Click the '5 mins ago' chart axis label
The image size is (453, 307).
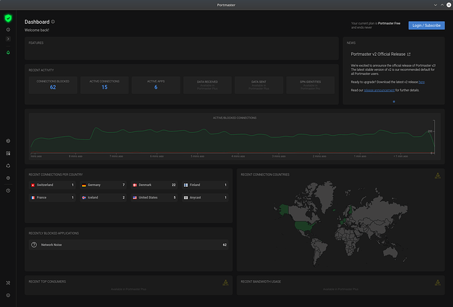tap(198, 156)
